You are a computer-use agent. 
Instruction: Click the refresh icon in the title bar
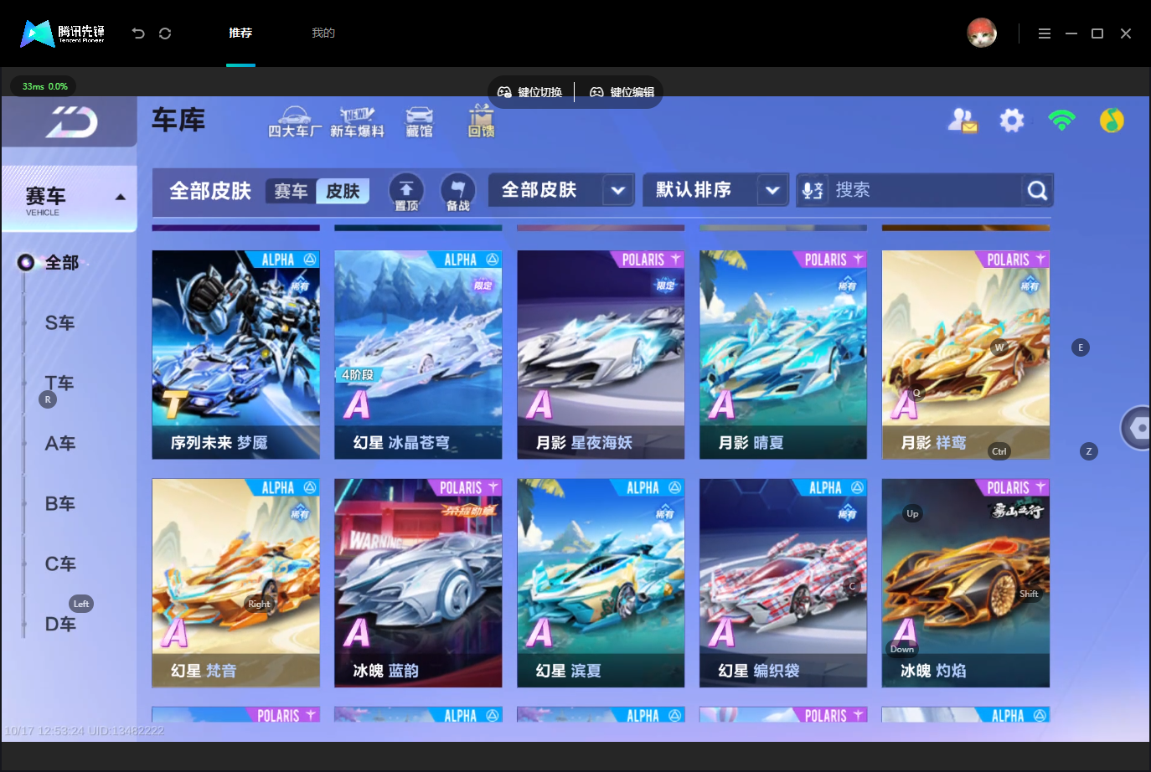point(165,33)
